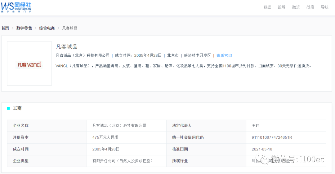Open the 投诉 navigation item
The height and width of the screenshot is (174, 335).
pos(281,7)
